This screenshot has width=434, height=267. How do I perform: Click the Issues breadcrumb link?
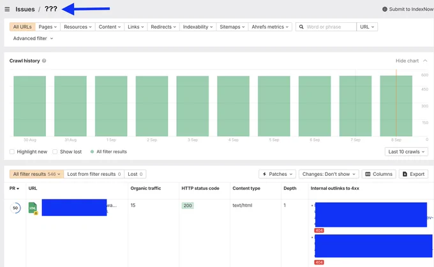25,10
